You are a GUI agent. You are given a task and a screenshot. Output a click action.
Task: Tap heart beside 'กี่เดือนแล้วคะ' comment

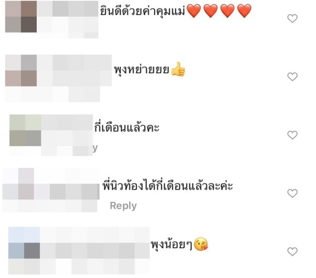[292, 135]
